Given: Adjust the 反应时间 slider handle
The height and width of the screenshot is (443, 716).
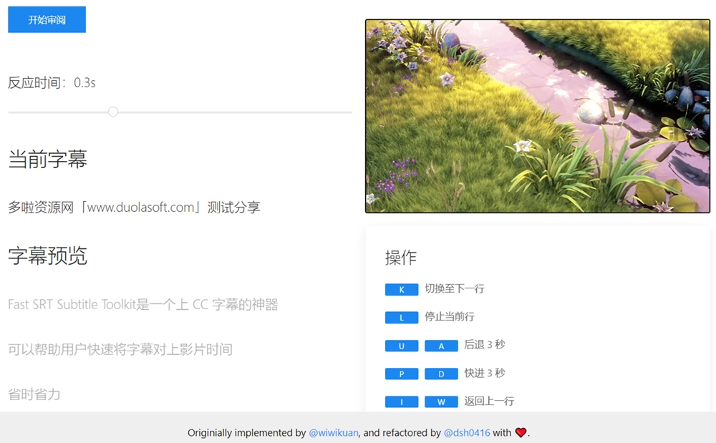Looking at the screenshot, I should coord(113,112).
